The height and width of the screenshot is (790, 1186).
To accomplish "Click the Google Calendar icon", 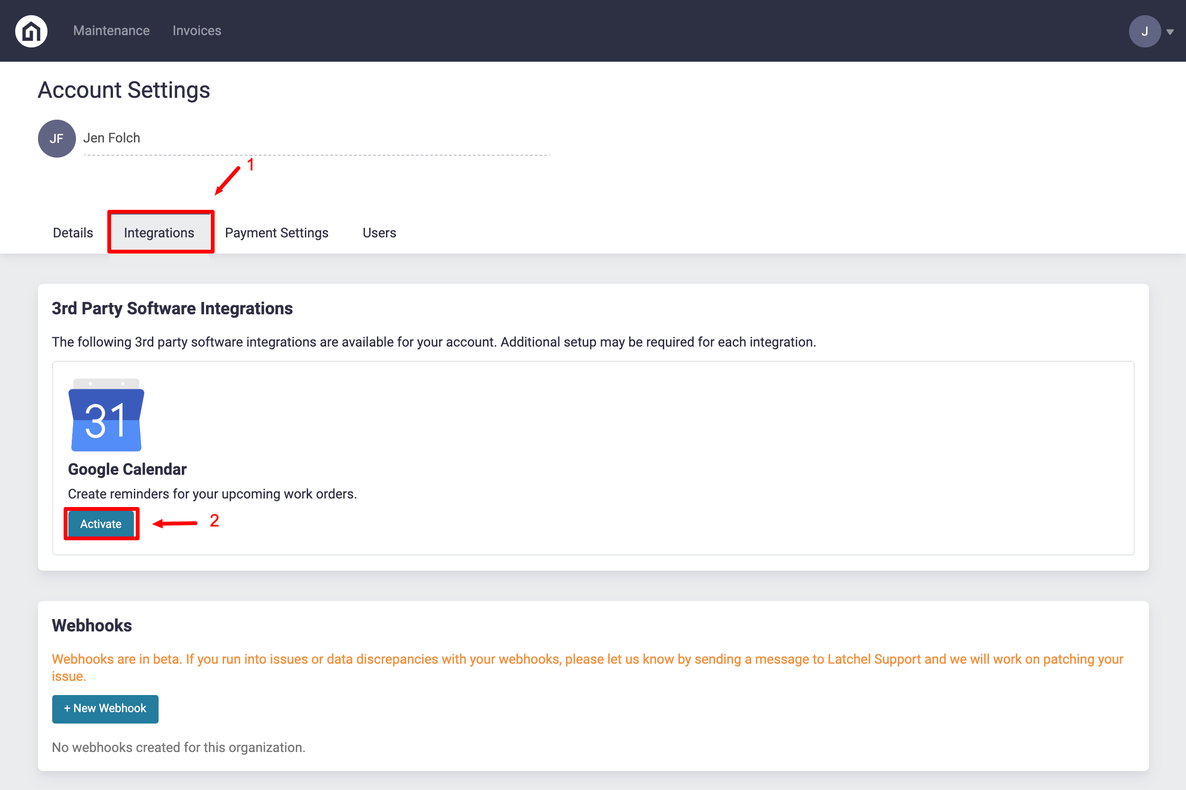I will click(106, 415).
